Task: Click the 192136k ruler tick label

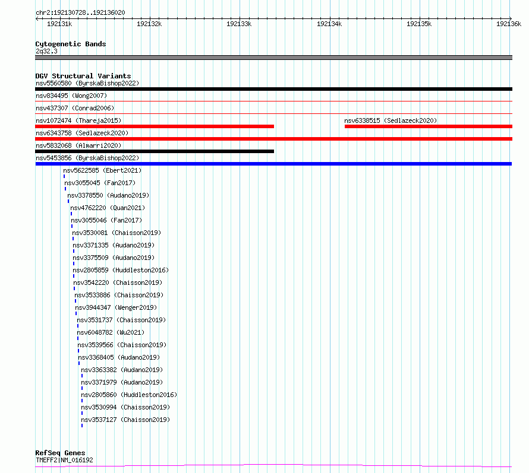Action: pyautogui.click(x=509, y=24)
